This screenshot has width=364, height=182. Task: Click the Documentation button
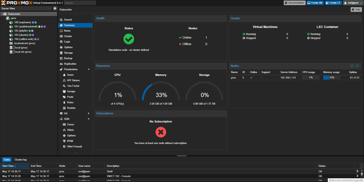coord(295,3)
